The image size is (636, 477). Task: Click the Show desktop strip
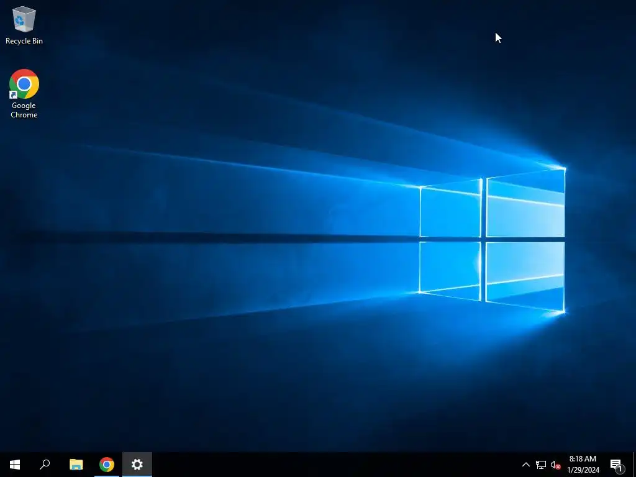point(634,465)
